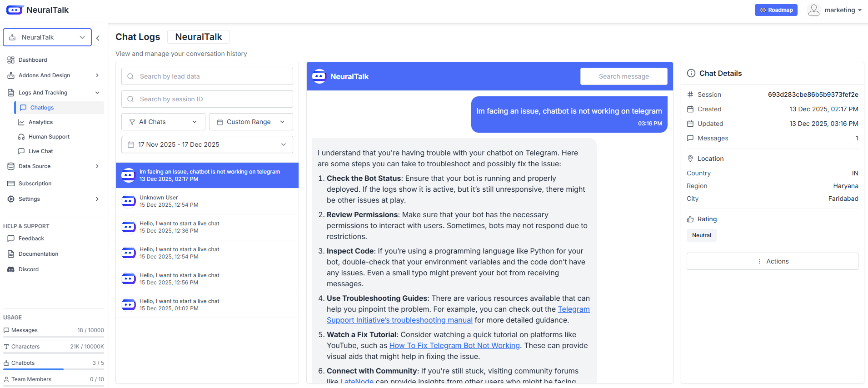Click the Characters usage progress bar

54,353
